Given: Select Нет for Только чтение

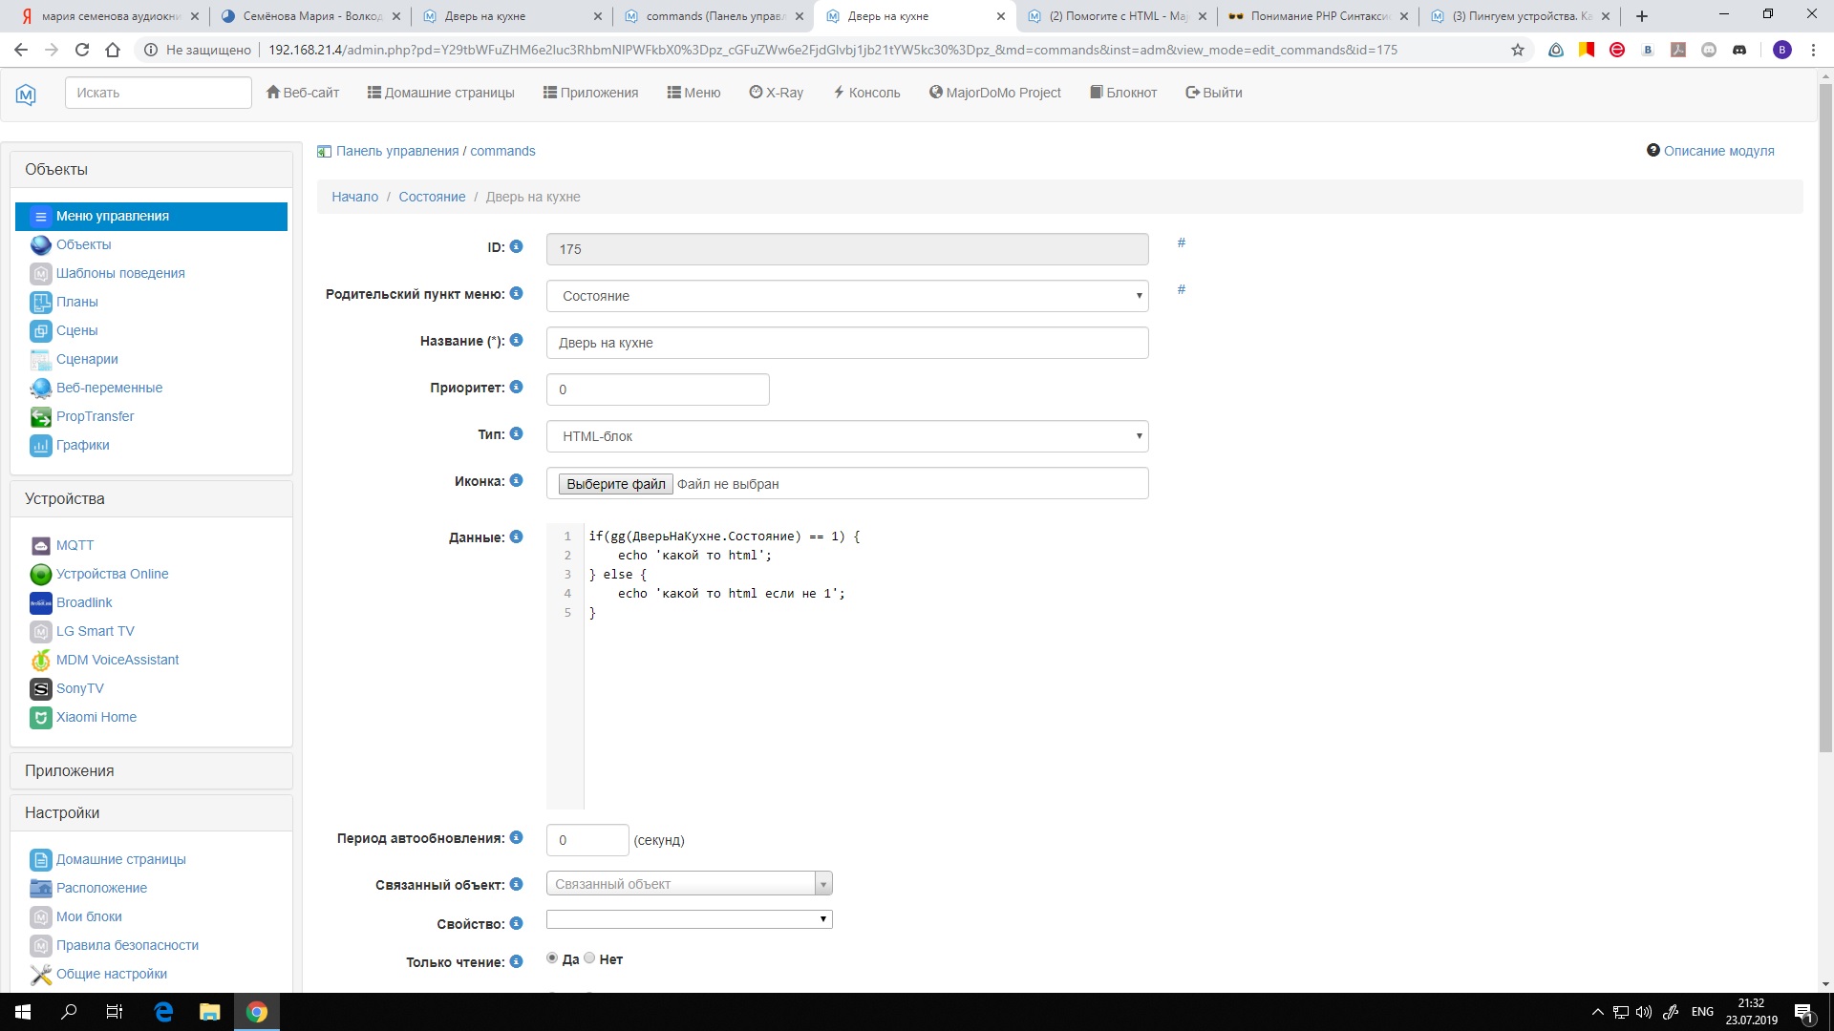Looking at the screenshot, I should click(x=589, y=958).
